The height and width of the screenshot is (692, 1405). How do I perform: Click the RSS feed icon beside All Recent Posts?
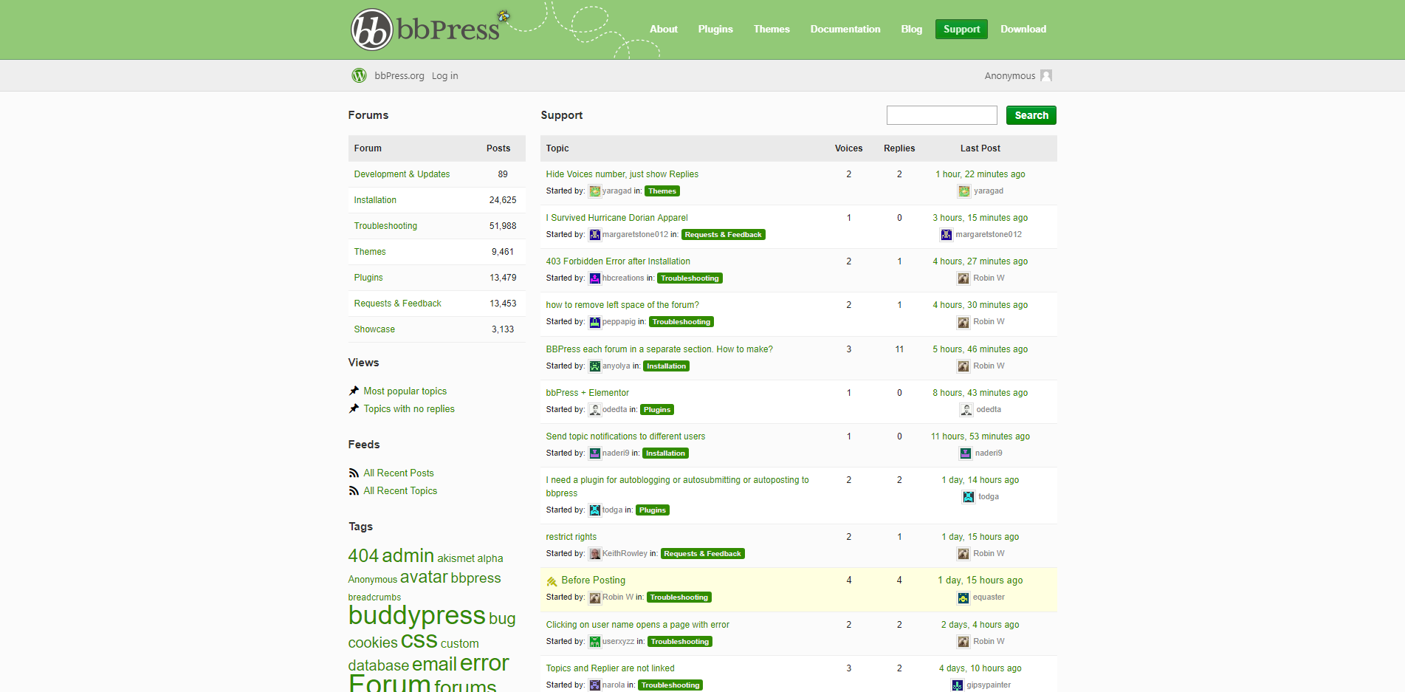(x=354, y=473)
